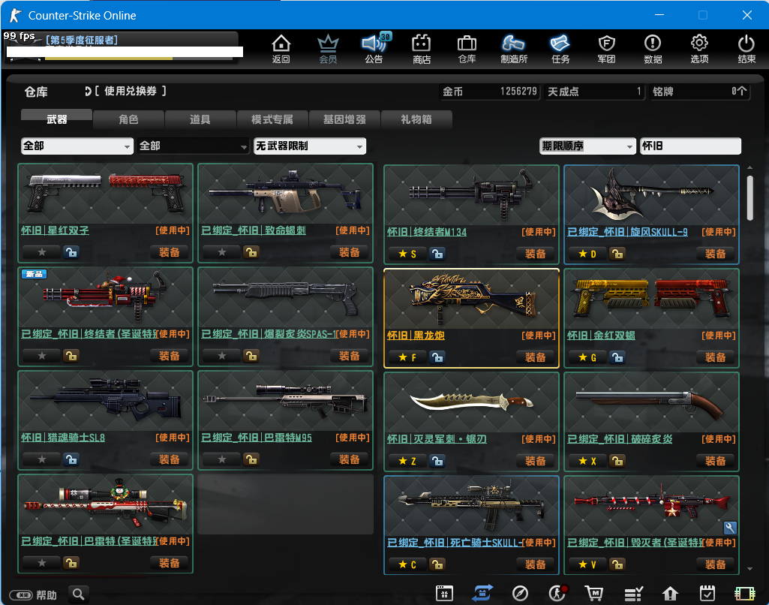Toggle lock icon on 巴雷特M95 card
This screenshot has height=605, width=769.
[251, 459]
